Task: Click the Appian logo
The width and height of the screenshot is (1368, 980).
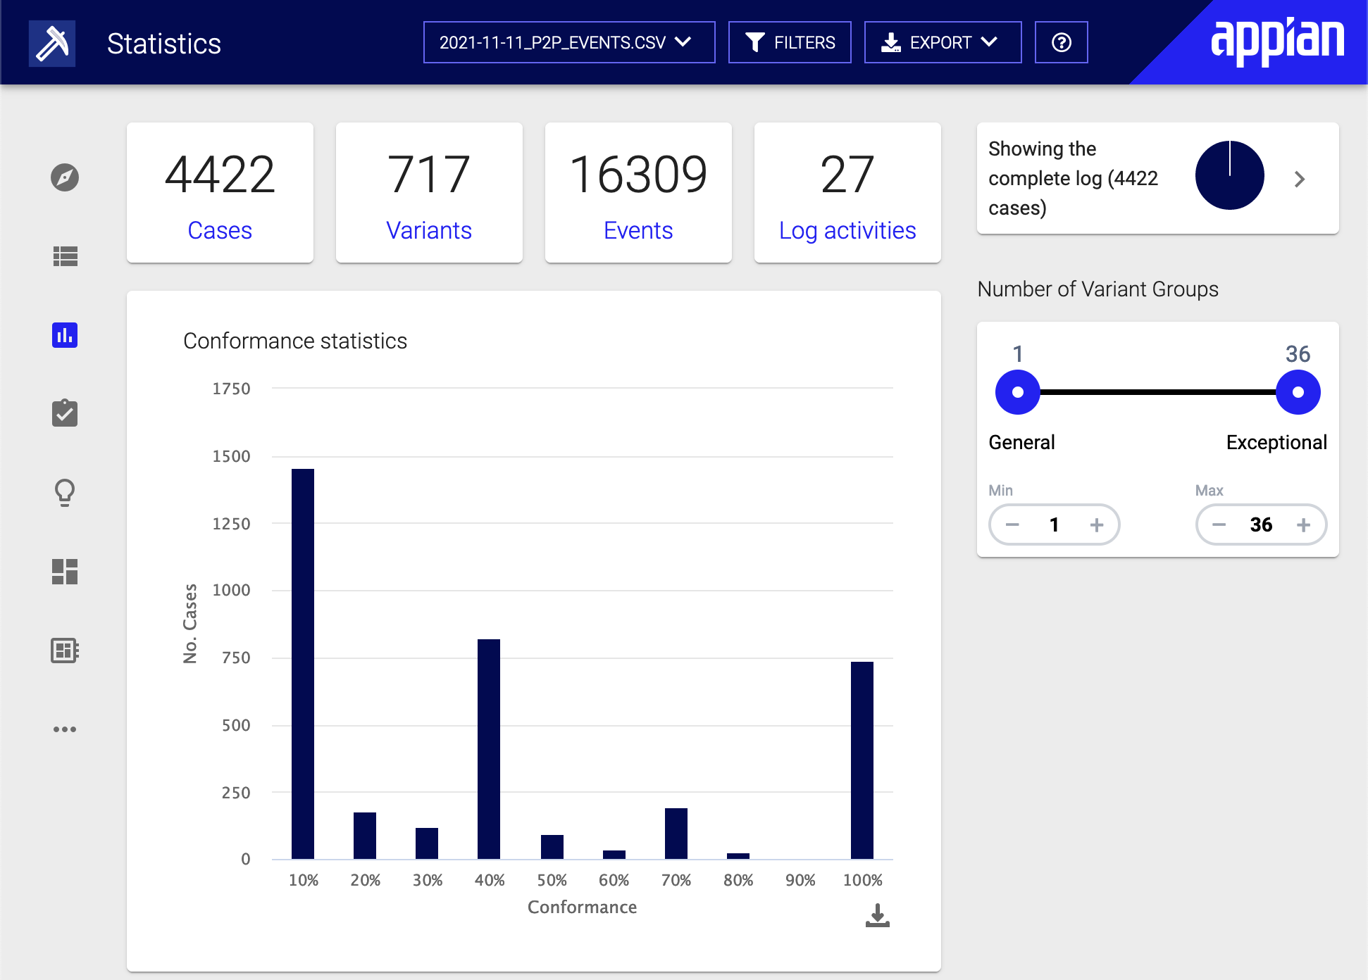Action: (1278, 41)
